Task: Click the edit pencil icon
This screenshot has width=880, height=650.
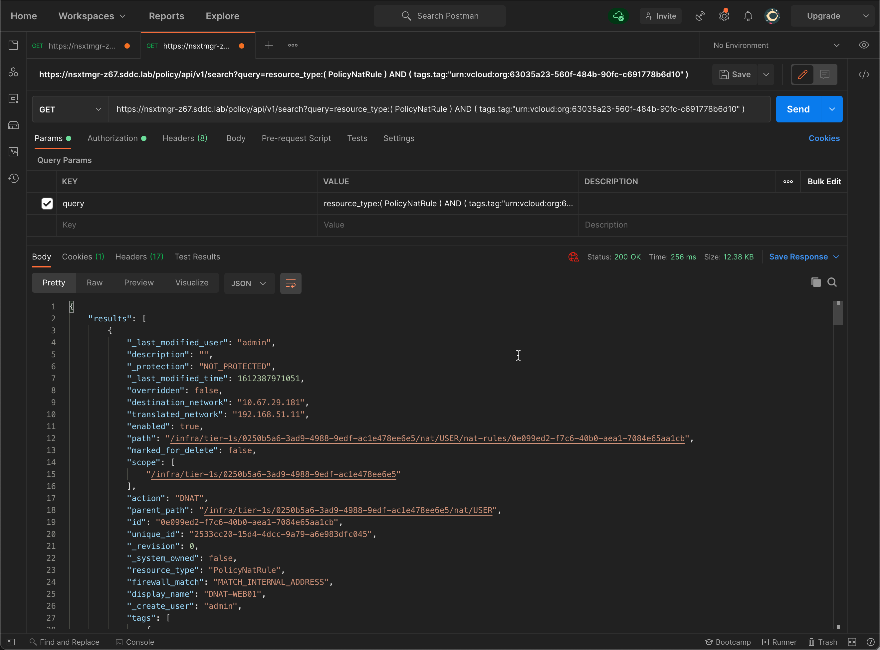Action: [803, 75]
